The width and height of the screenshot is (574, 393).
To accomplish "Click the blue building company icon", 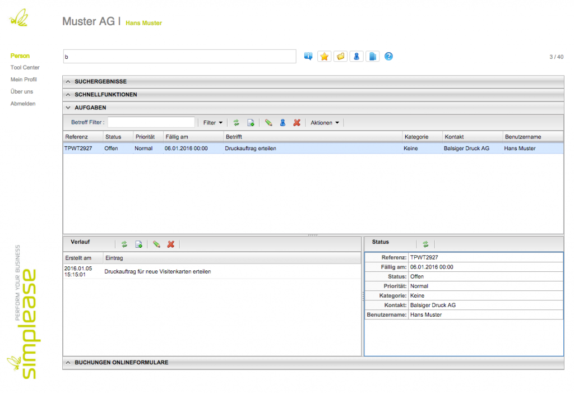I will pos(373,57).
